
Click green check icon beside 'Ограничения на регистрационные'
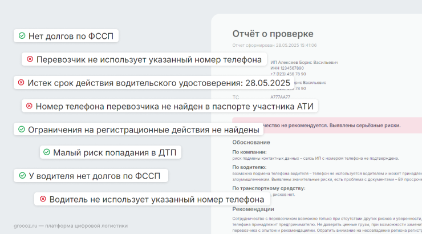coord(22,129)
